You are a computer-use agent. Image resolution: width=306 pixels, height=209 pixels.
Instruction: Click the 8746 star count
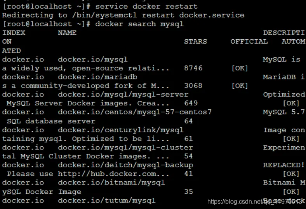click(193, 68)
